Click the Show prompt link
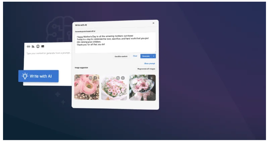The height and width of the screenshot is (142, 269). pos(150,63)
